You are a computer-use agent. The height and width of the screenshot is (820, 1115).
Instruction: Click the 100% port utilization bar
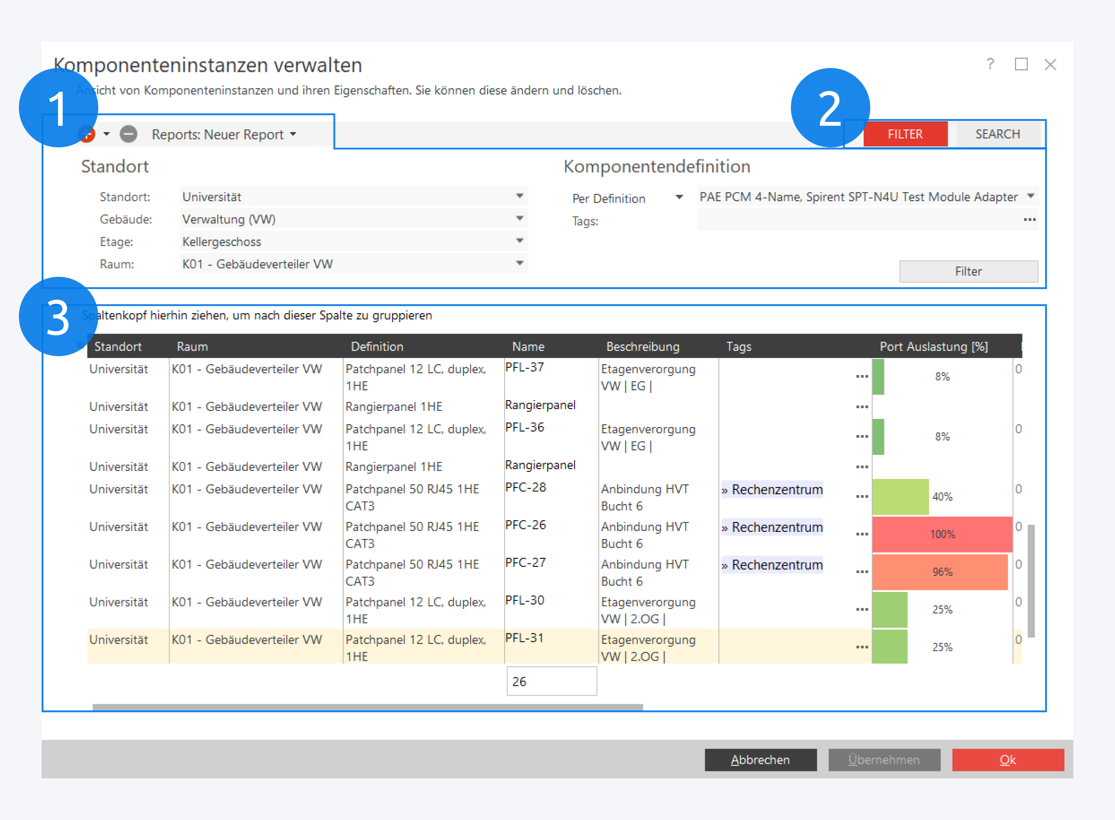coord(942,534)
